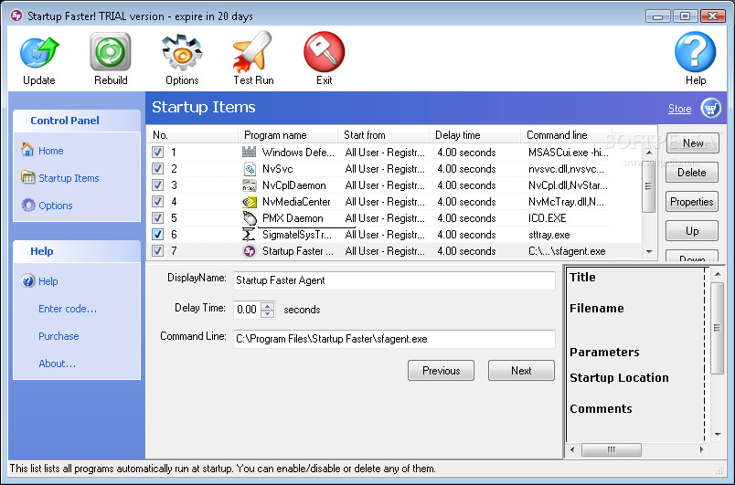Sort by Program name column
Screen dimensions: 735x485
[288, 135]
